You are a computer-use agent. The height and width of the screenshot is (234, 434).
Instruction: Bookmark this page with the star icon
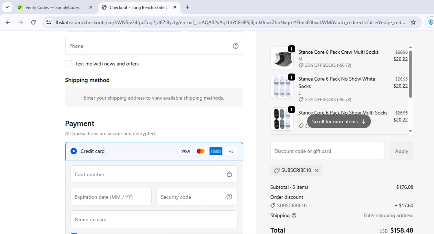413,23
